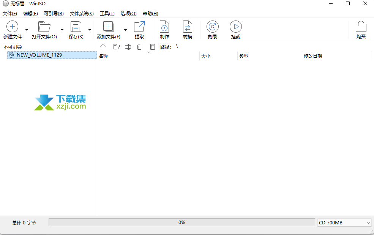Image resolution: width=374 pixels, height=235 pixels.
Task: Click the list view properties icon
Action: (153, 47)
